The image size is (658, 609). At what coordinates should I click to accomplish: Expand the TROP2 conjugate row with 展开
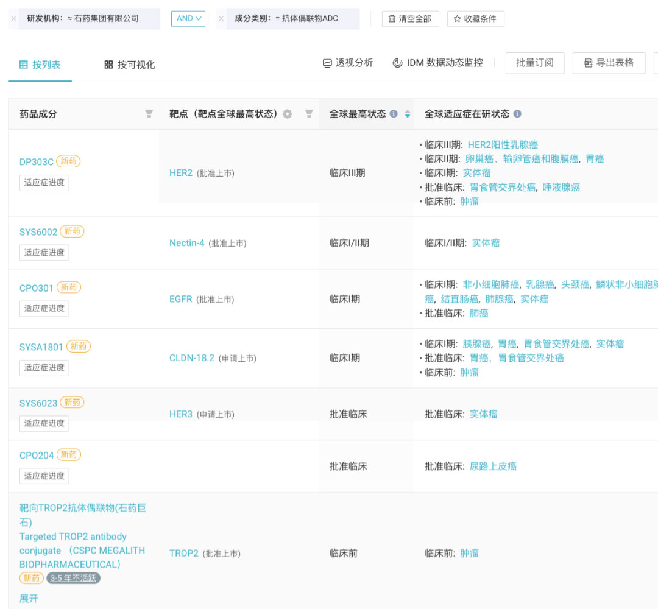tap(29, 599)
